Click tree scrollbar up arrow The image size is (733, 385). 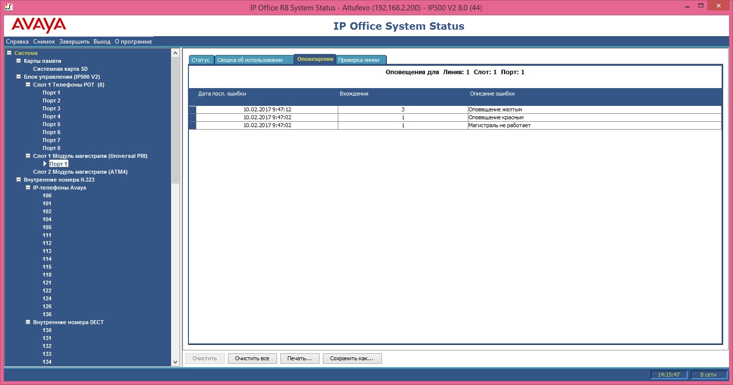tap(175, 52)
